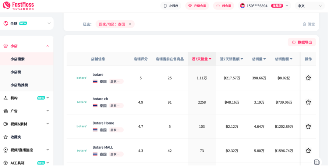Click the trash icon beside 清空
The height and width of the screenshot is (166, 329).
click(304, 24)
